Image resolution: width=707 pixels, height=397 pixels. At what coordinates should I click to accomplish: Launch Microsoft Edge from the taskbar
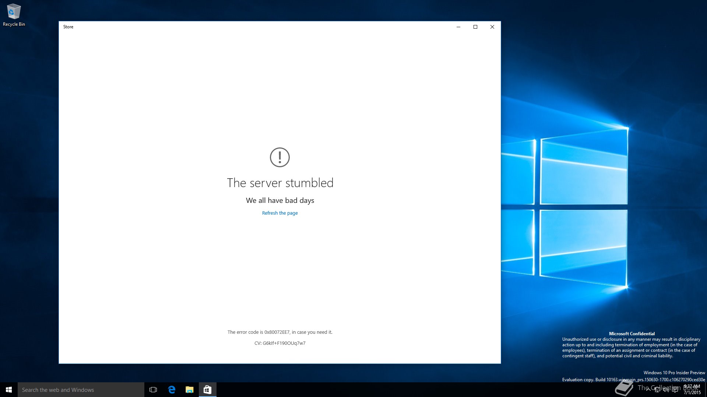(172, 390)
